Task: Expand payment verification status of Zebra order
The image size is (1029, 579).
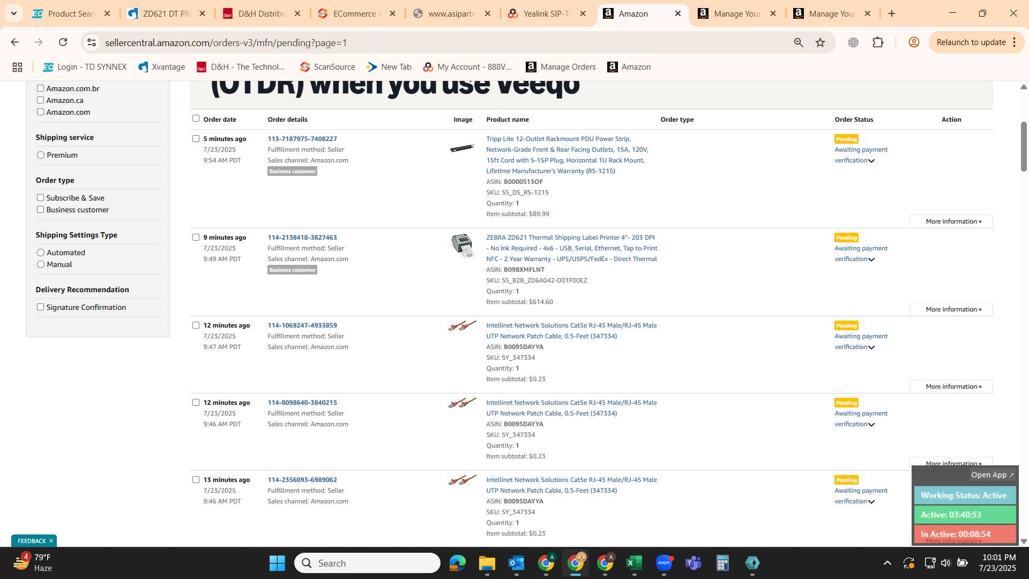Action: tap(871, 259)
